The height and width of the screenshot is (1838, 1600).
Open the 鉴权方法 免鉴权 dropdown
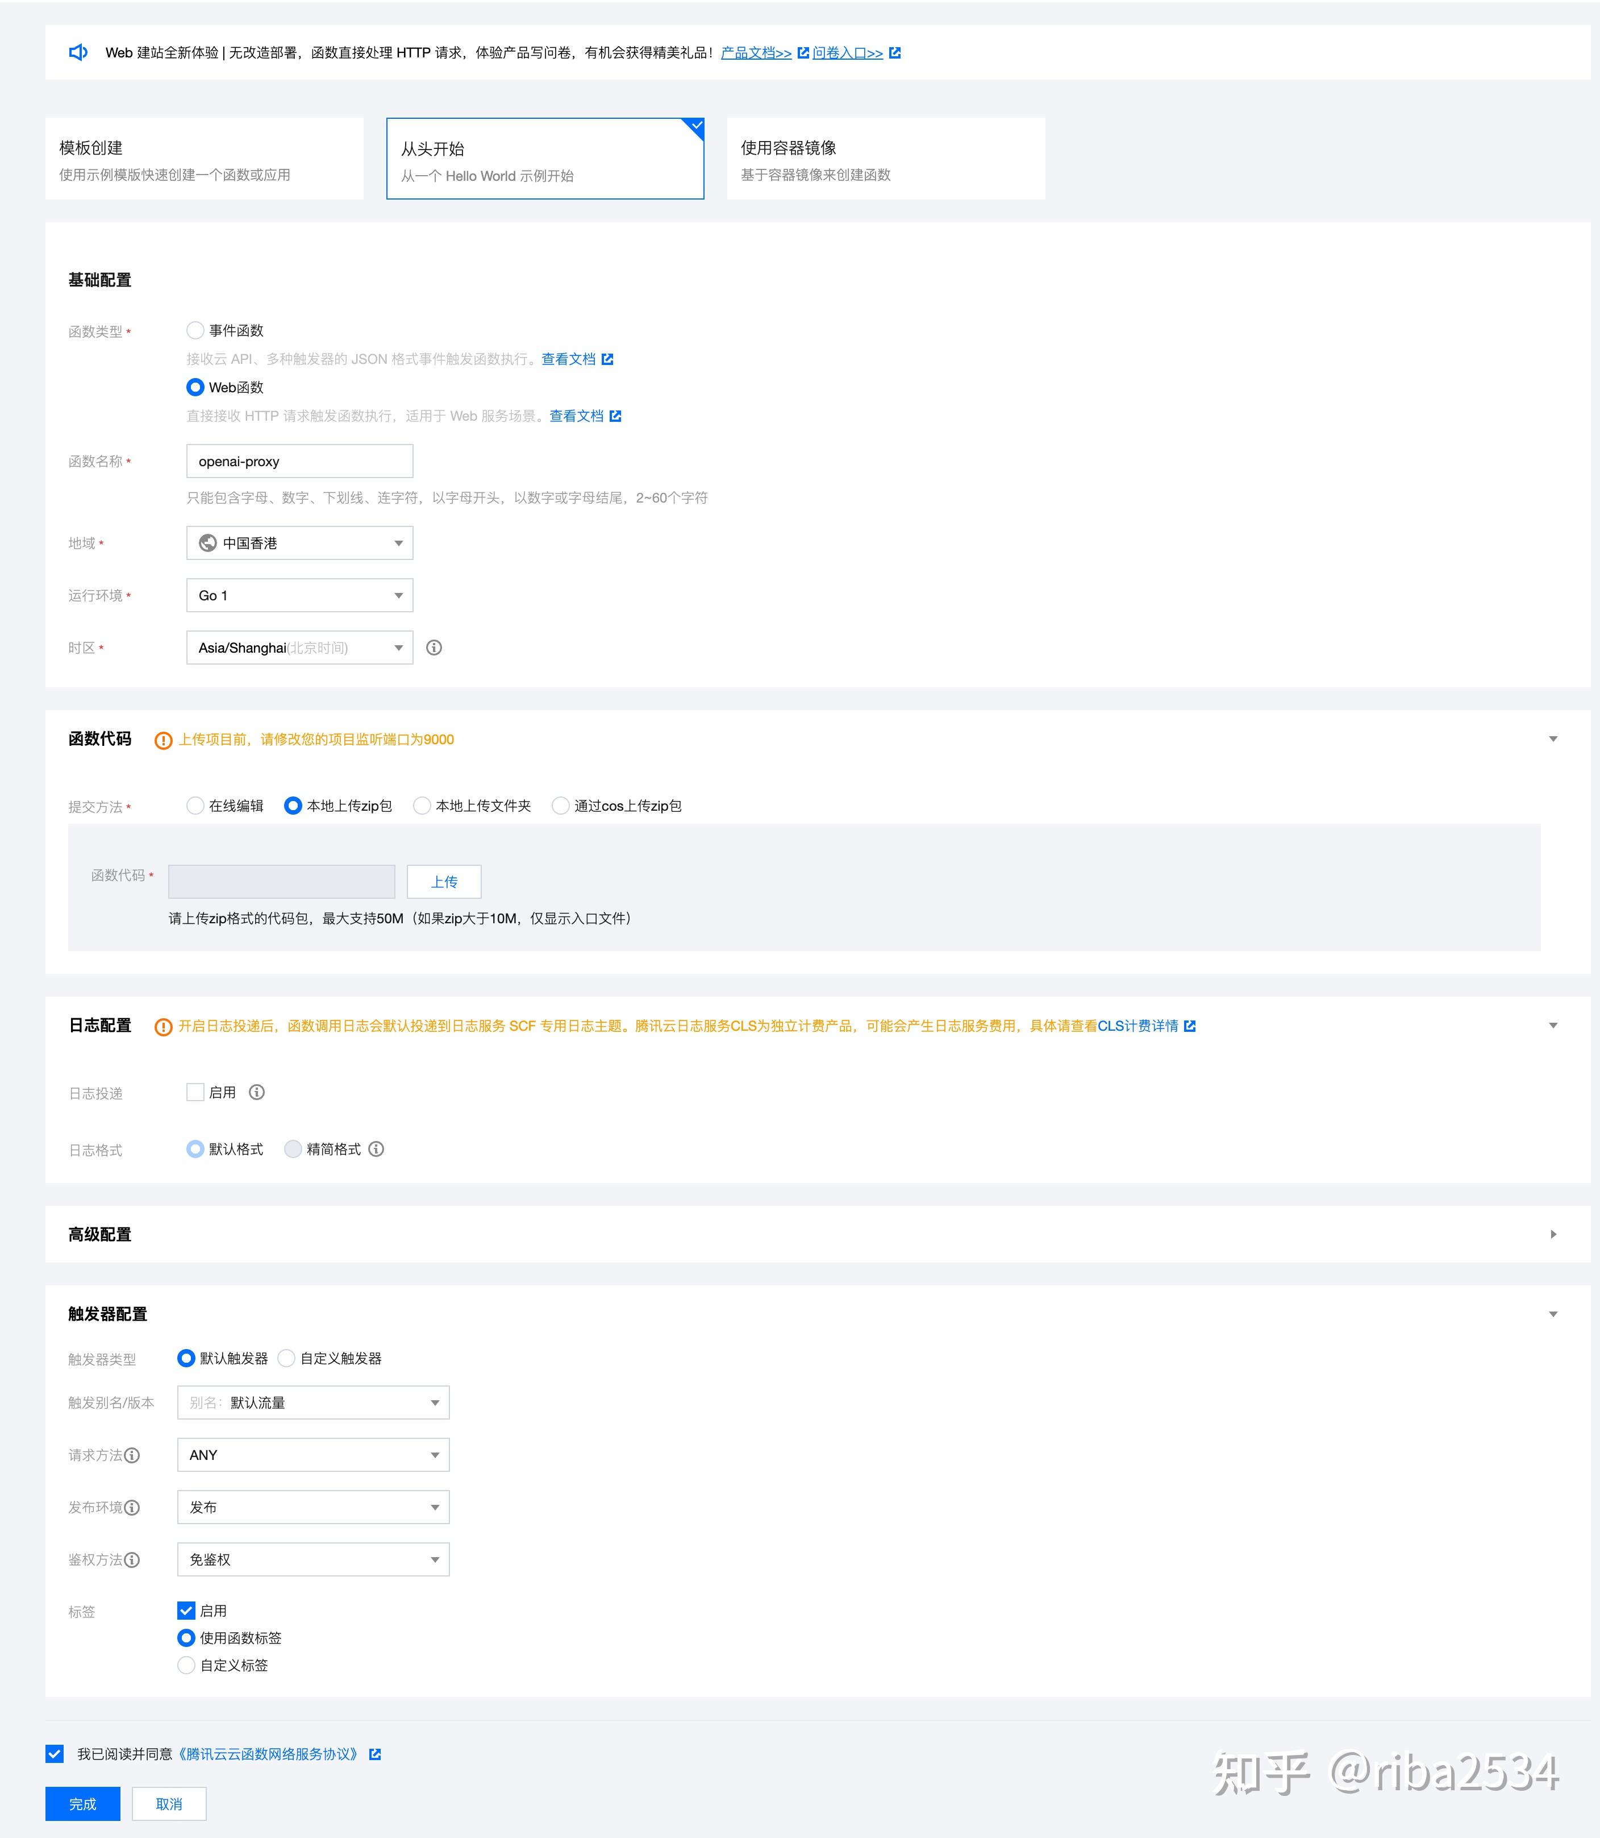point(312,1559)
